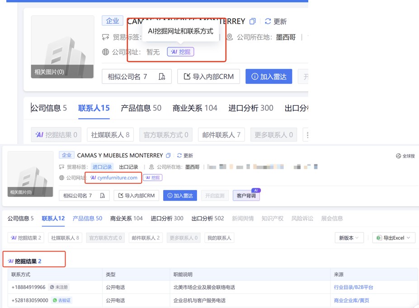419x308 pixels.
Task: Open the 客户背调 AI report
Action: pos(246,196)
